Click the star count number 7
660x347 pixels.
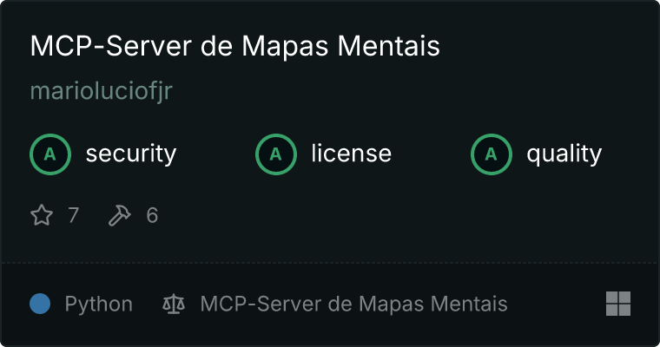[73, 215]
